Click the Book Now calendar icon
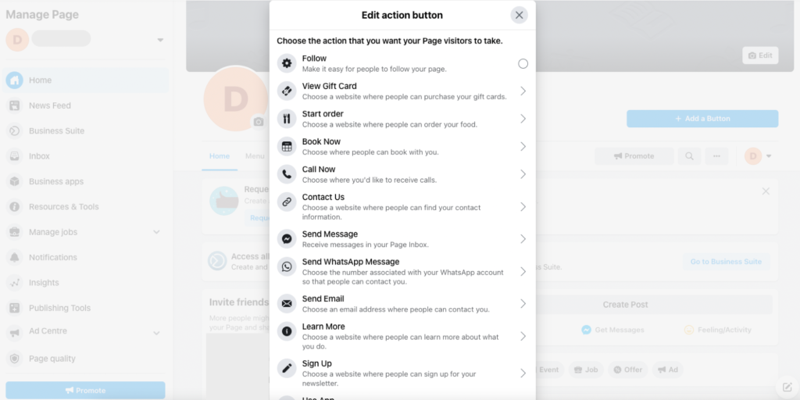 click(287, 146)
